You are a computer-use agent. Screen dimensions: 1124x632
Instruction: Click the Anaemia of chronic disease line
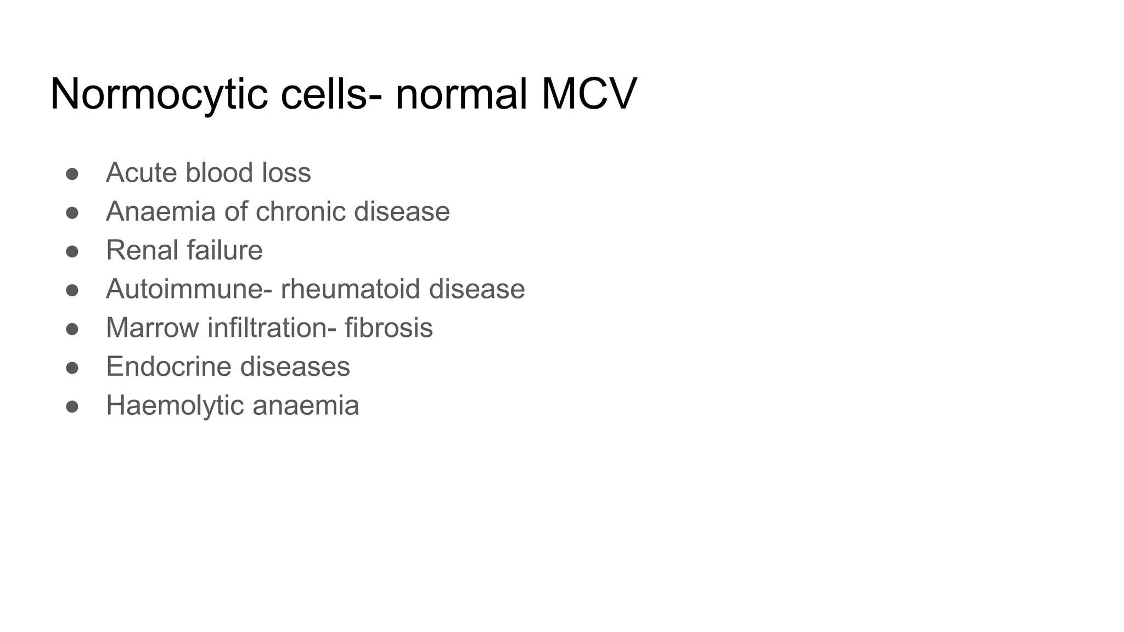coord(278,211)
